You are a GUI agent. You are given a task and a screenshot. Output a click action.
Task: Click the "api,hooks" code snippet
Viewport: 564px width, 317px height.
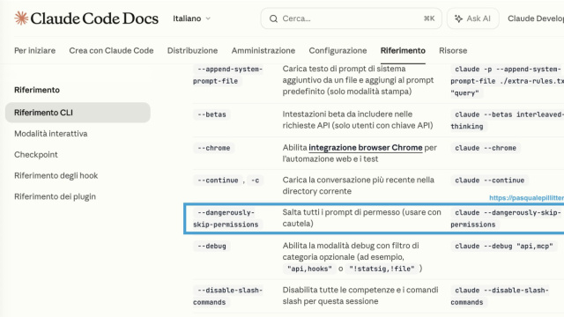309,269
